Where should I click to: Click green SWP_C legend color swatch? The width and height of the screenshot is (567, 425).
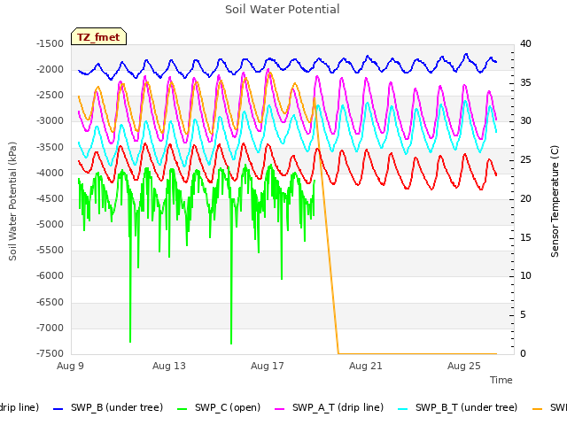pos(182,409)
